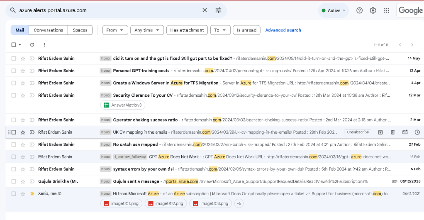Expand the +6 more attachments chip
The width and height of the screenshot is (424, 220).
tap(239, 203)
